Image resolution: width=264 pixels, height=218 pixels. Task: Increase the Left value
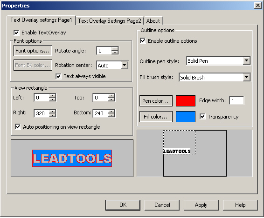52,96
